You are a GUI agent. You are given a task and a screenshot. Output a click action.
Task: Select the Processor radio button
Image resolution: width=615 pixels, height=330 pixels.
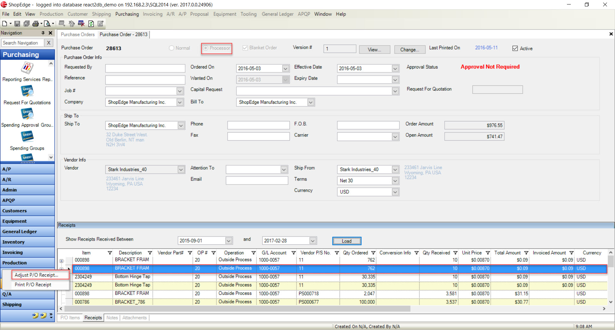206,48
